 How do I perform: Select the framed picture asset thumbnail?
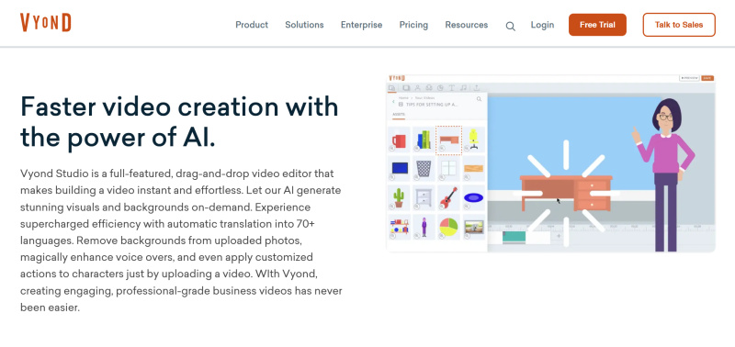click(x=473, y=227)
